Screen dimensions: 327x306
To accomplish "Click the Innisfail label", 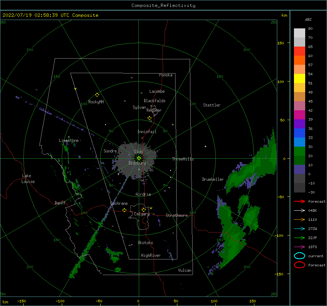I will (147, 132).
